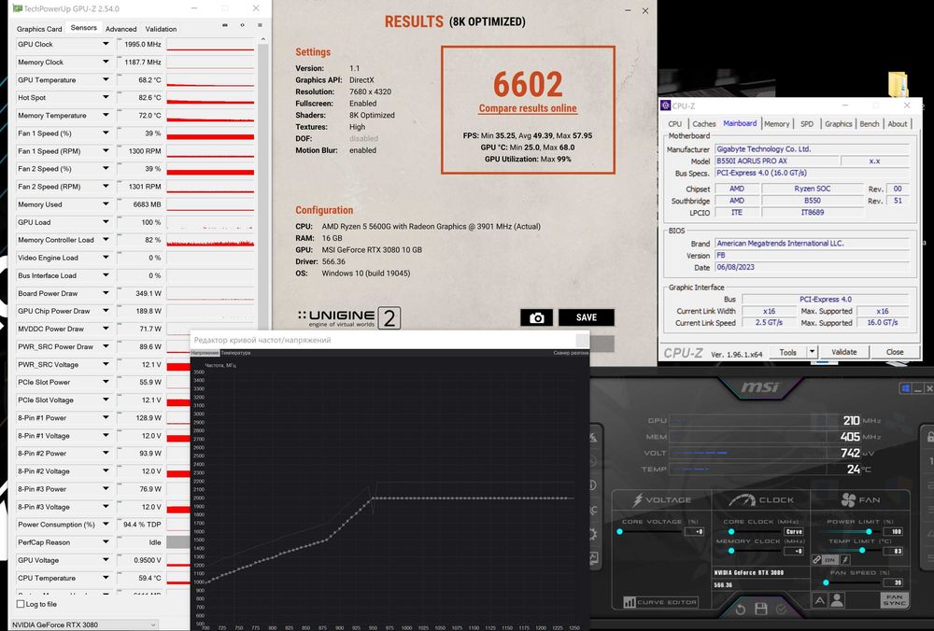
Task: Toggle Fan Sync button
Action: [894, 600]
